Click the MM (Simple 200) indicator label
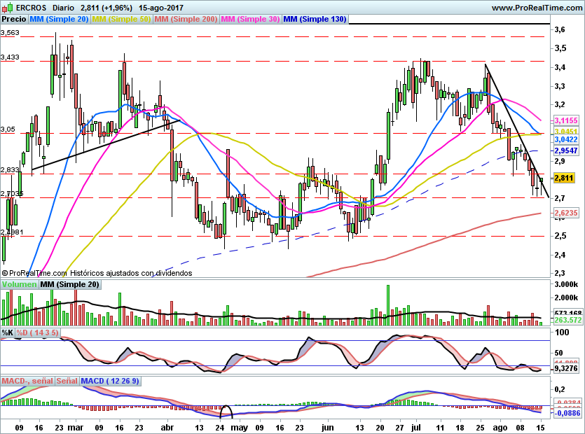Image resolution: width=585 pixels, height=434 pixels. [x=186, y=20]
